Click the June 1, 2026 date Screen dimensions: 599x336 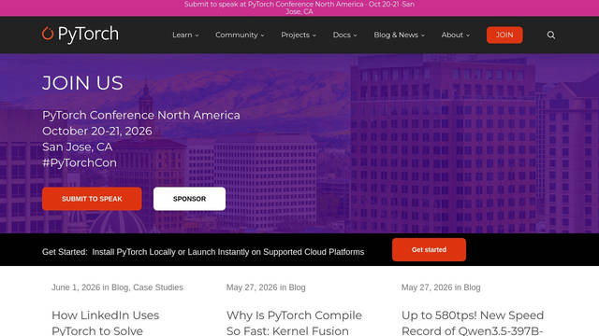coord(76,287)
